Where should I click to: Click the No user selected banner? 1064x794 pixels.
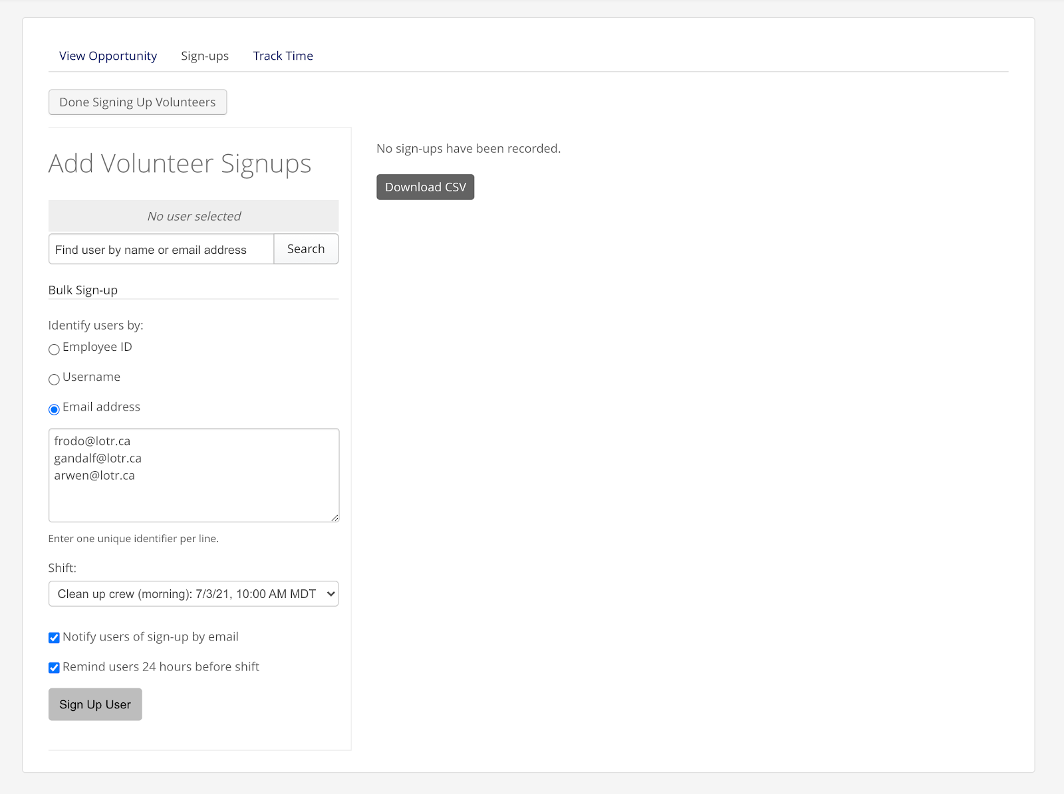[x=194, y=216]
